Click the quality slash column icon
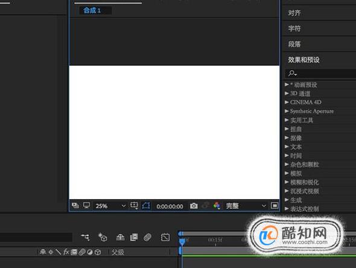The width and height of the screenshot is (356, 268). [x=59, y=252]
